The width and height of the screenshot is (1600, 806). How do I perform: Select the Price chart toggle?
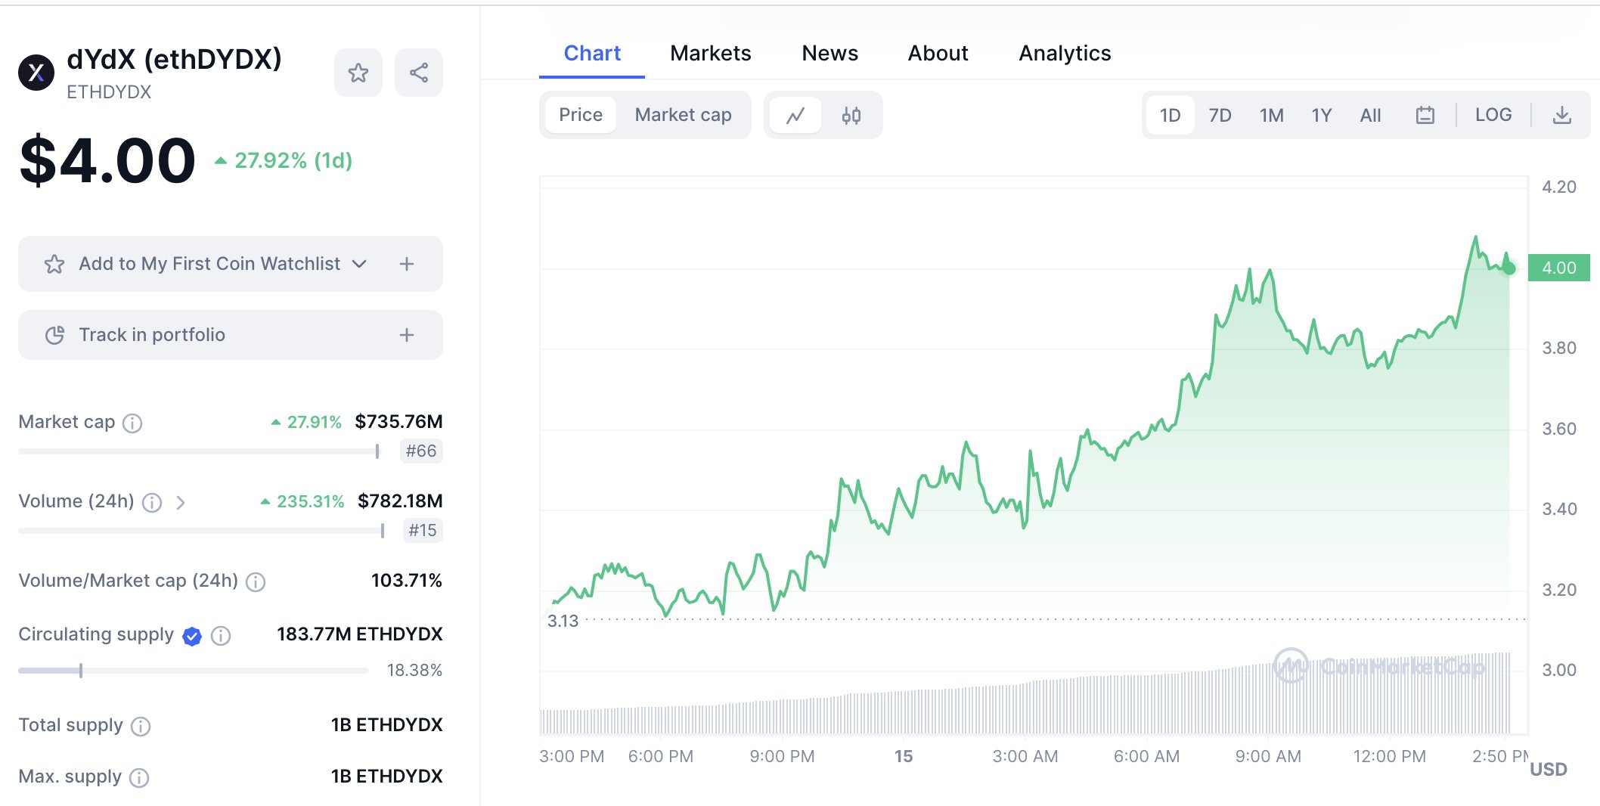581,115
